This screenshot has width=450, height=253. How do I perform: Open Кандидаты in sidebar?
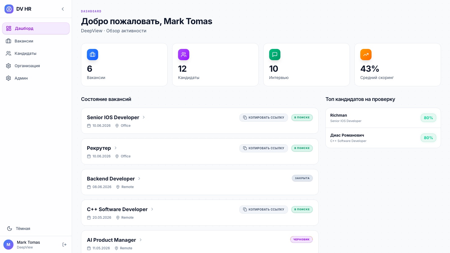pos(36,53)
